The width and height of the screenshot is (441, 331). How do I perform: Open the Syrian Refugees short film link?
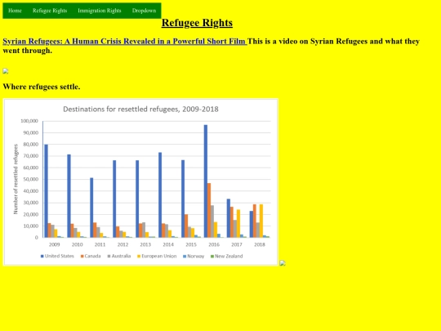click(125, 41)
